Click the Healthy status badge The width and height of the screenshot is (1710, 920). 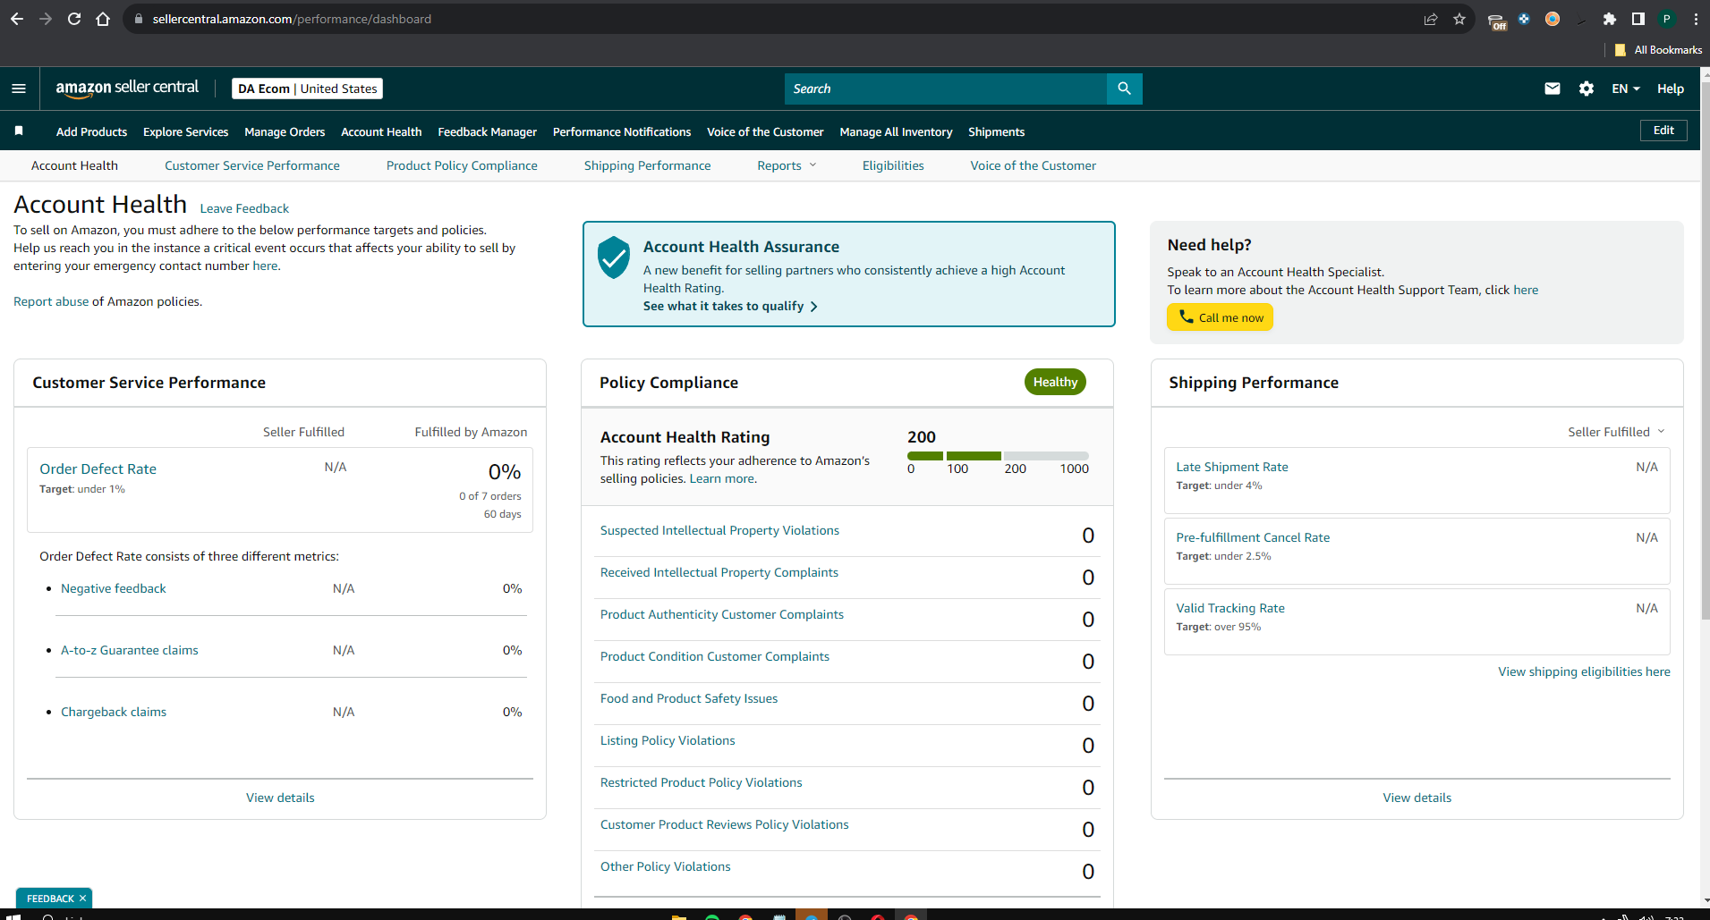click(x=1055, y=382)
